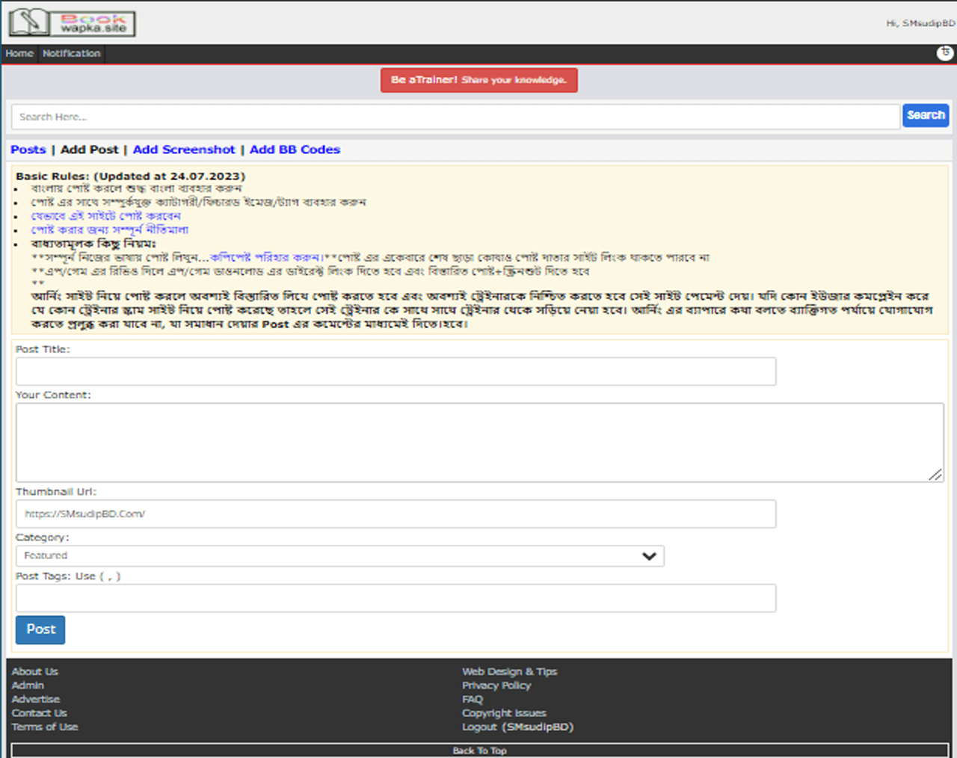Focus the Thumbnail Url field
The image size is (957, 758).
(396, 514)
